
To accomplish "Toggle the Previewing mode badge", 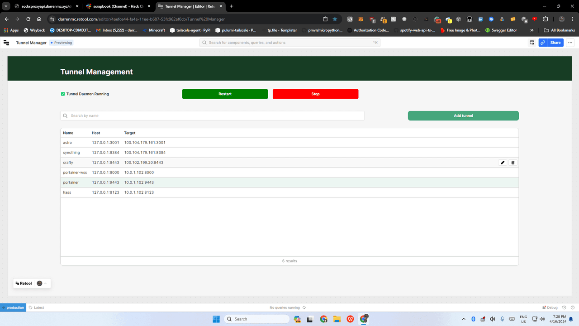I will point(62,43).
